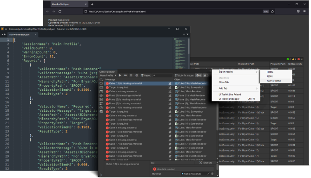Select UI Toolkit Live Reload menu item
This screenshot has width=311, height=178.
tap(236, 95)
